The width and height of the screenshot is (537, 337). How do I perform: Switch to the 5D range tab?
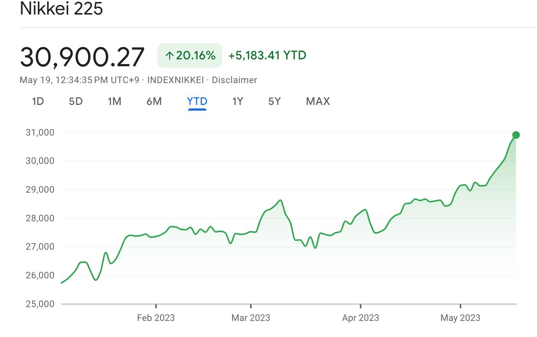pyautogui.click(x=76, y=101)
